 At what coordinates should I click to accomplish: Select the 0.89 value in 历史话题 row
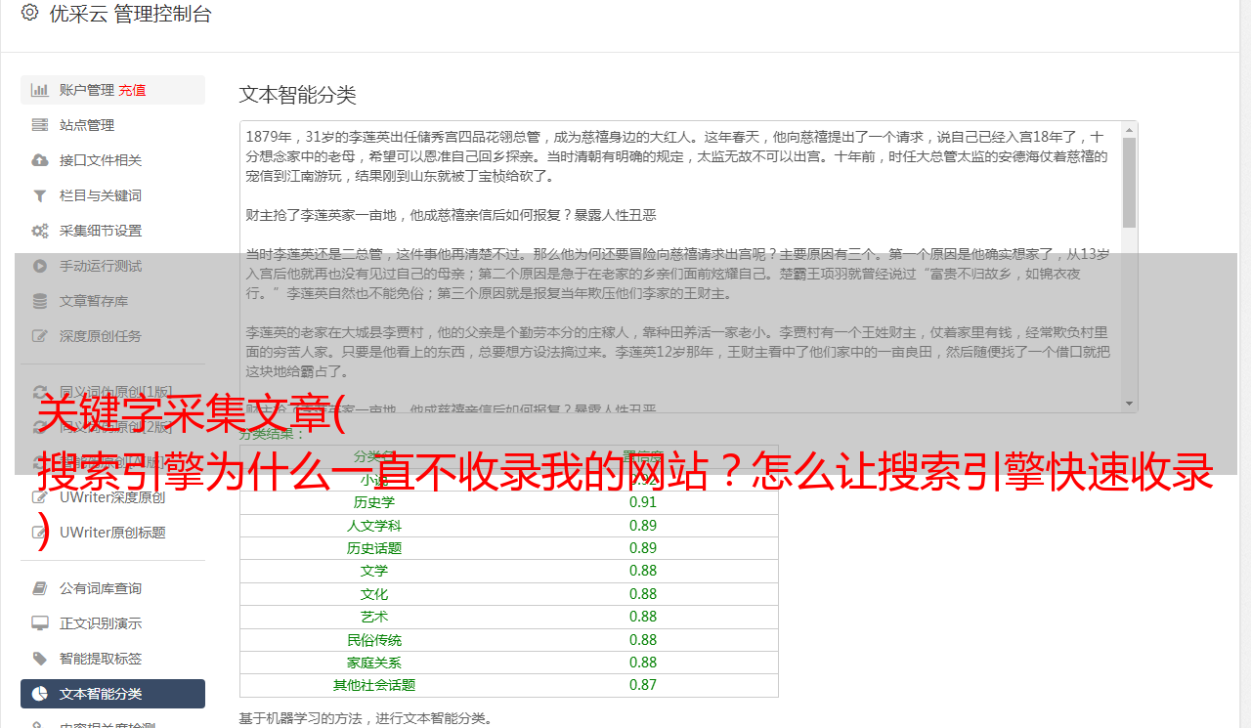click(643, 548)
